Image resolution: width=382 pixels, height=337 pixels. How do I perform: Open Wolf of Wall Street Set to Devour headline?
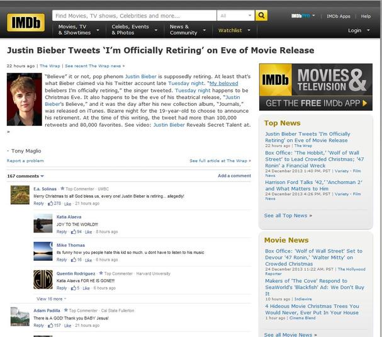click(x=313, y=258)
